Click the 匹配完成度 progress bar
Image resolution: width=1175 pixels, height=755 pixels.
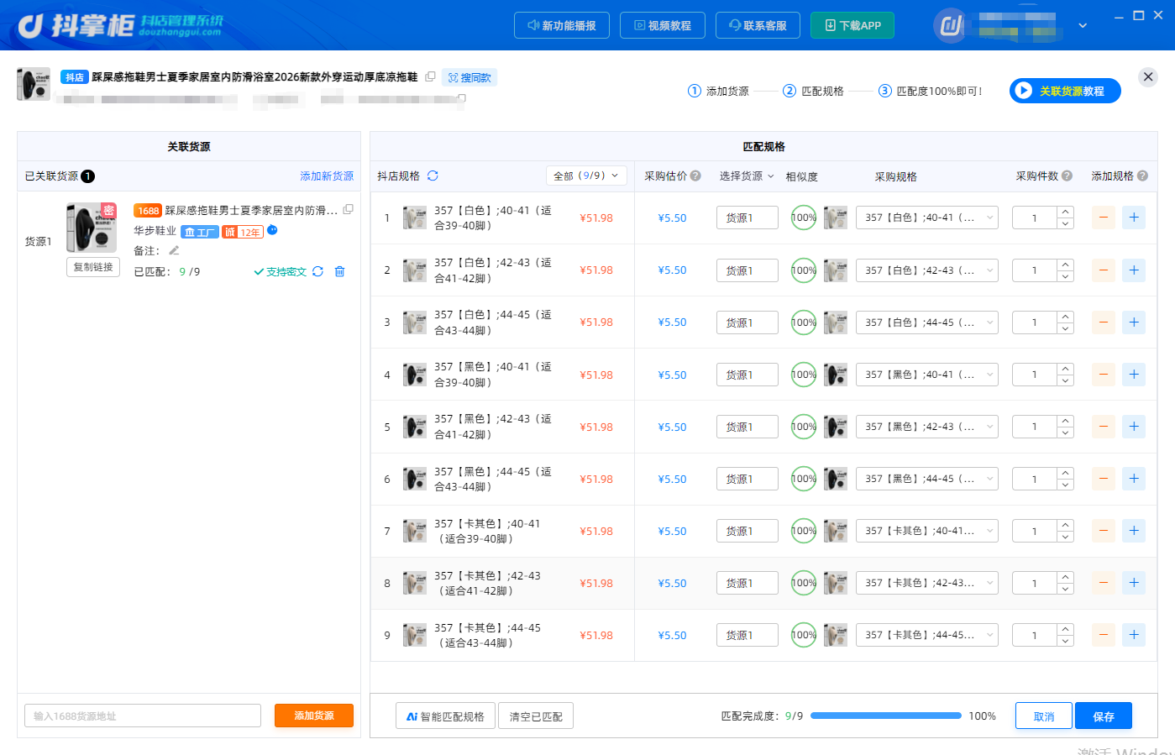pos(886,716)
